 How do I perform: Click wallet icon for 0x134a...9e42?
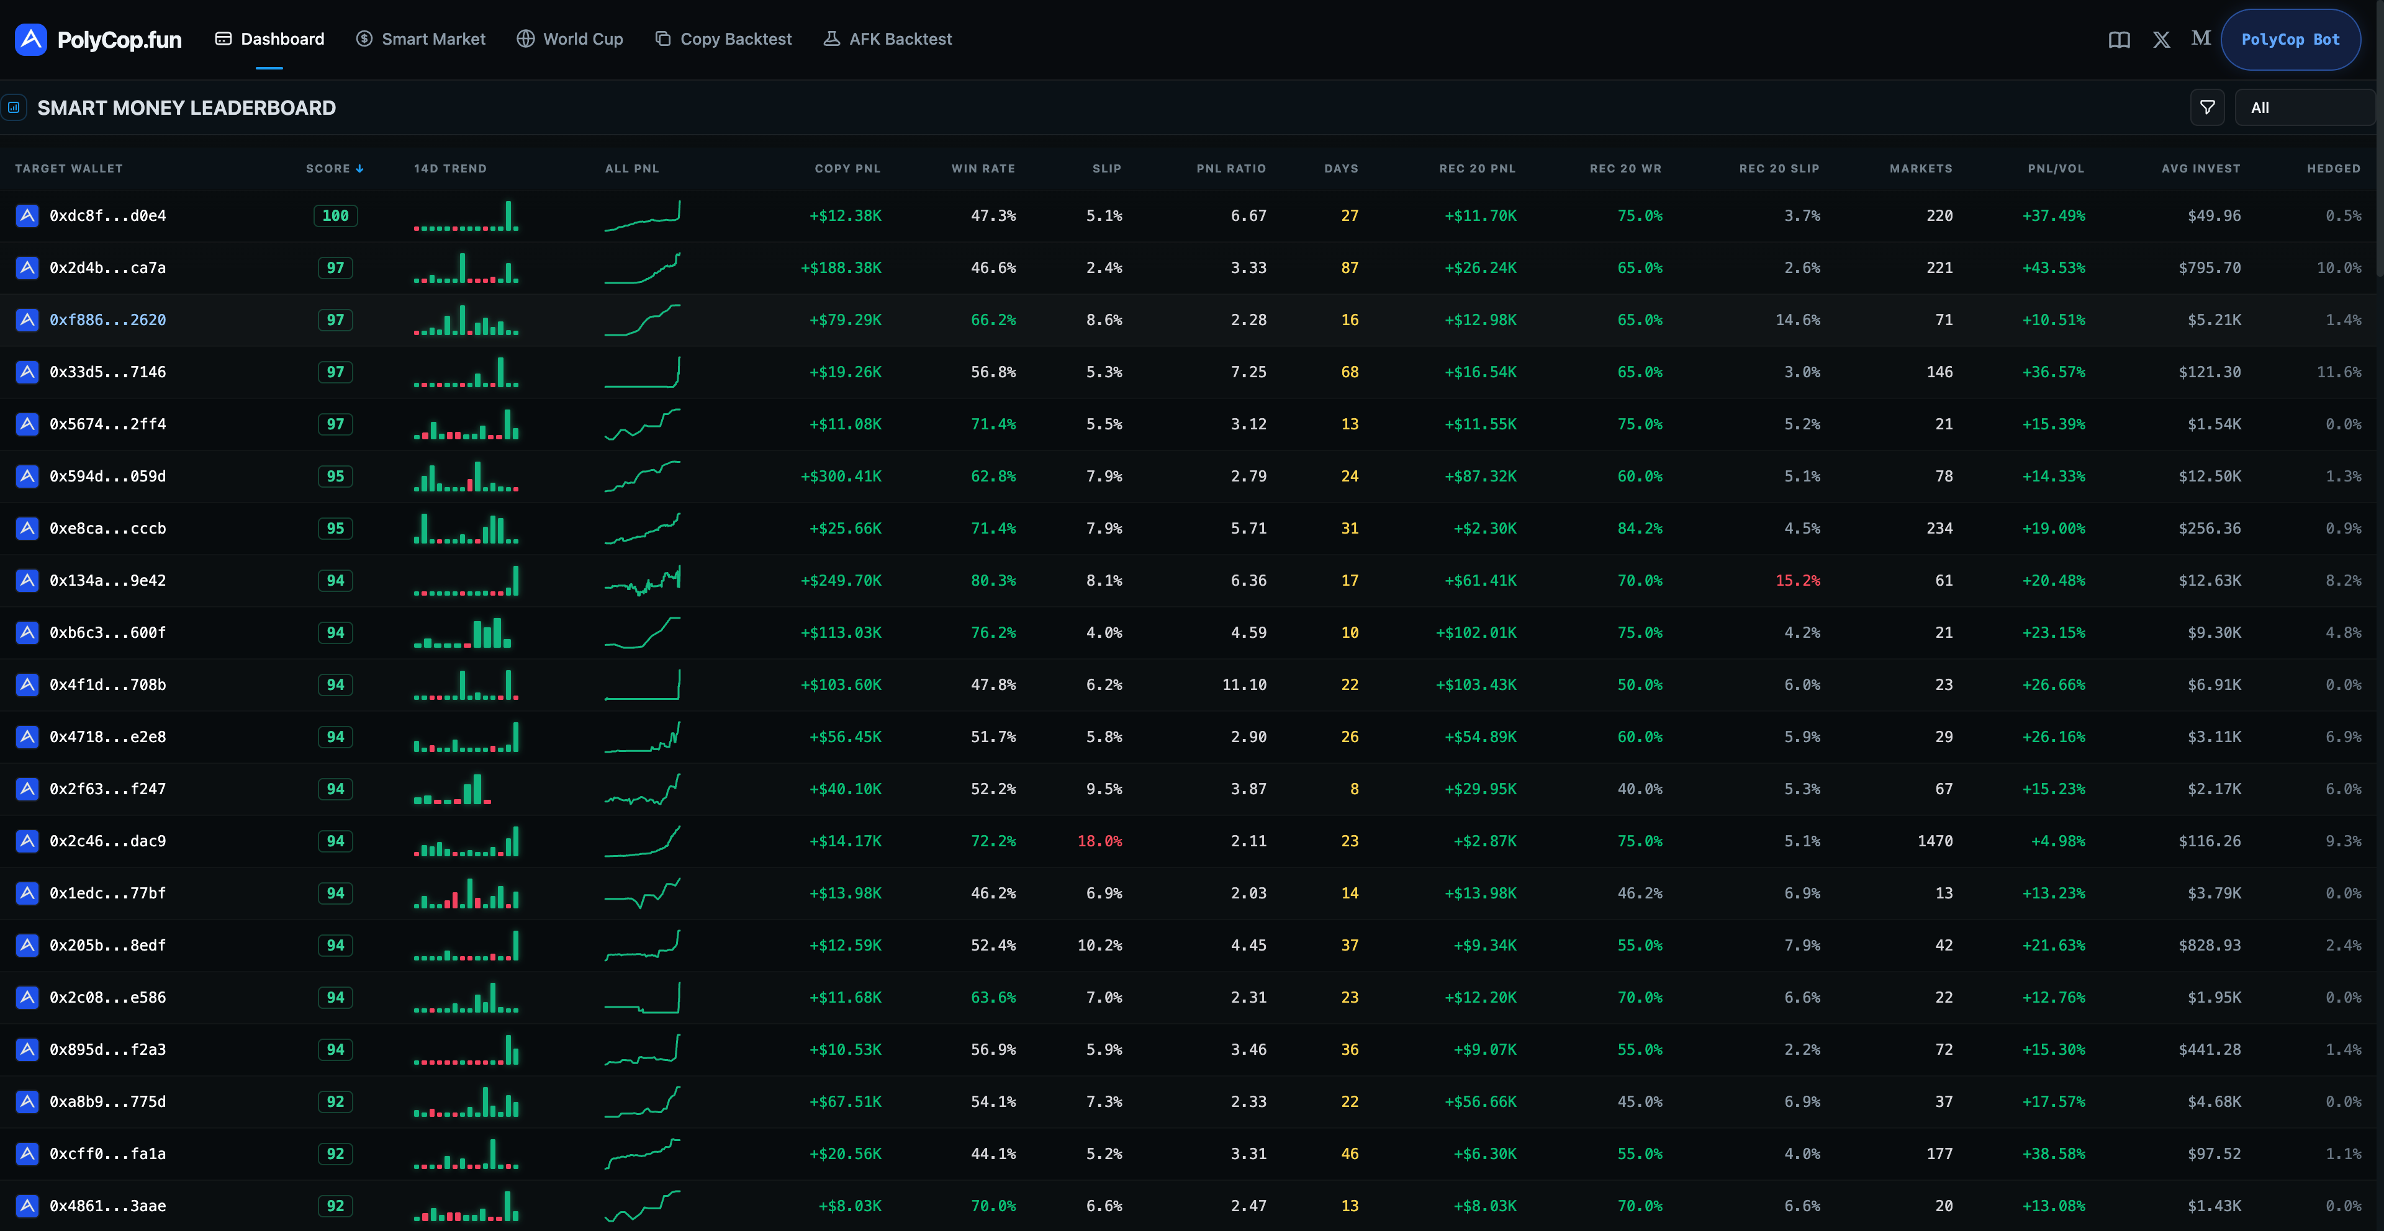click(x=28, y=580)
